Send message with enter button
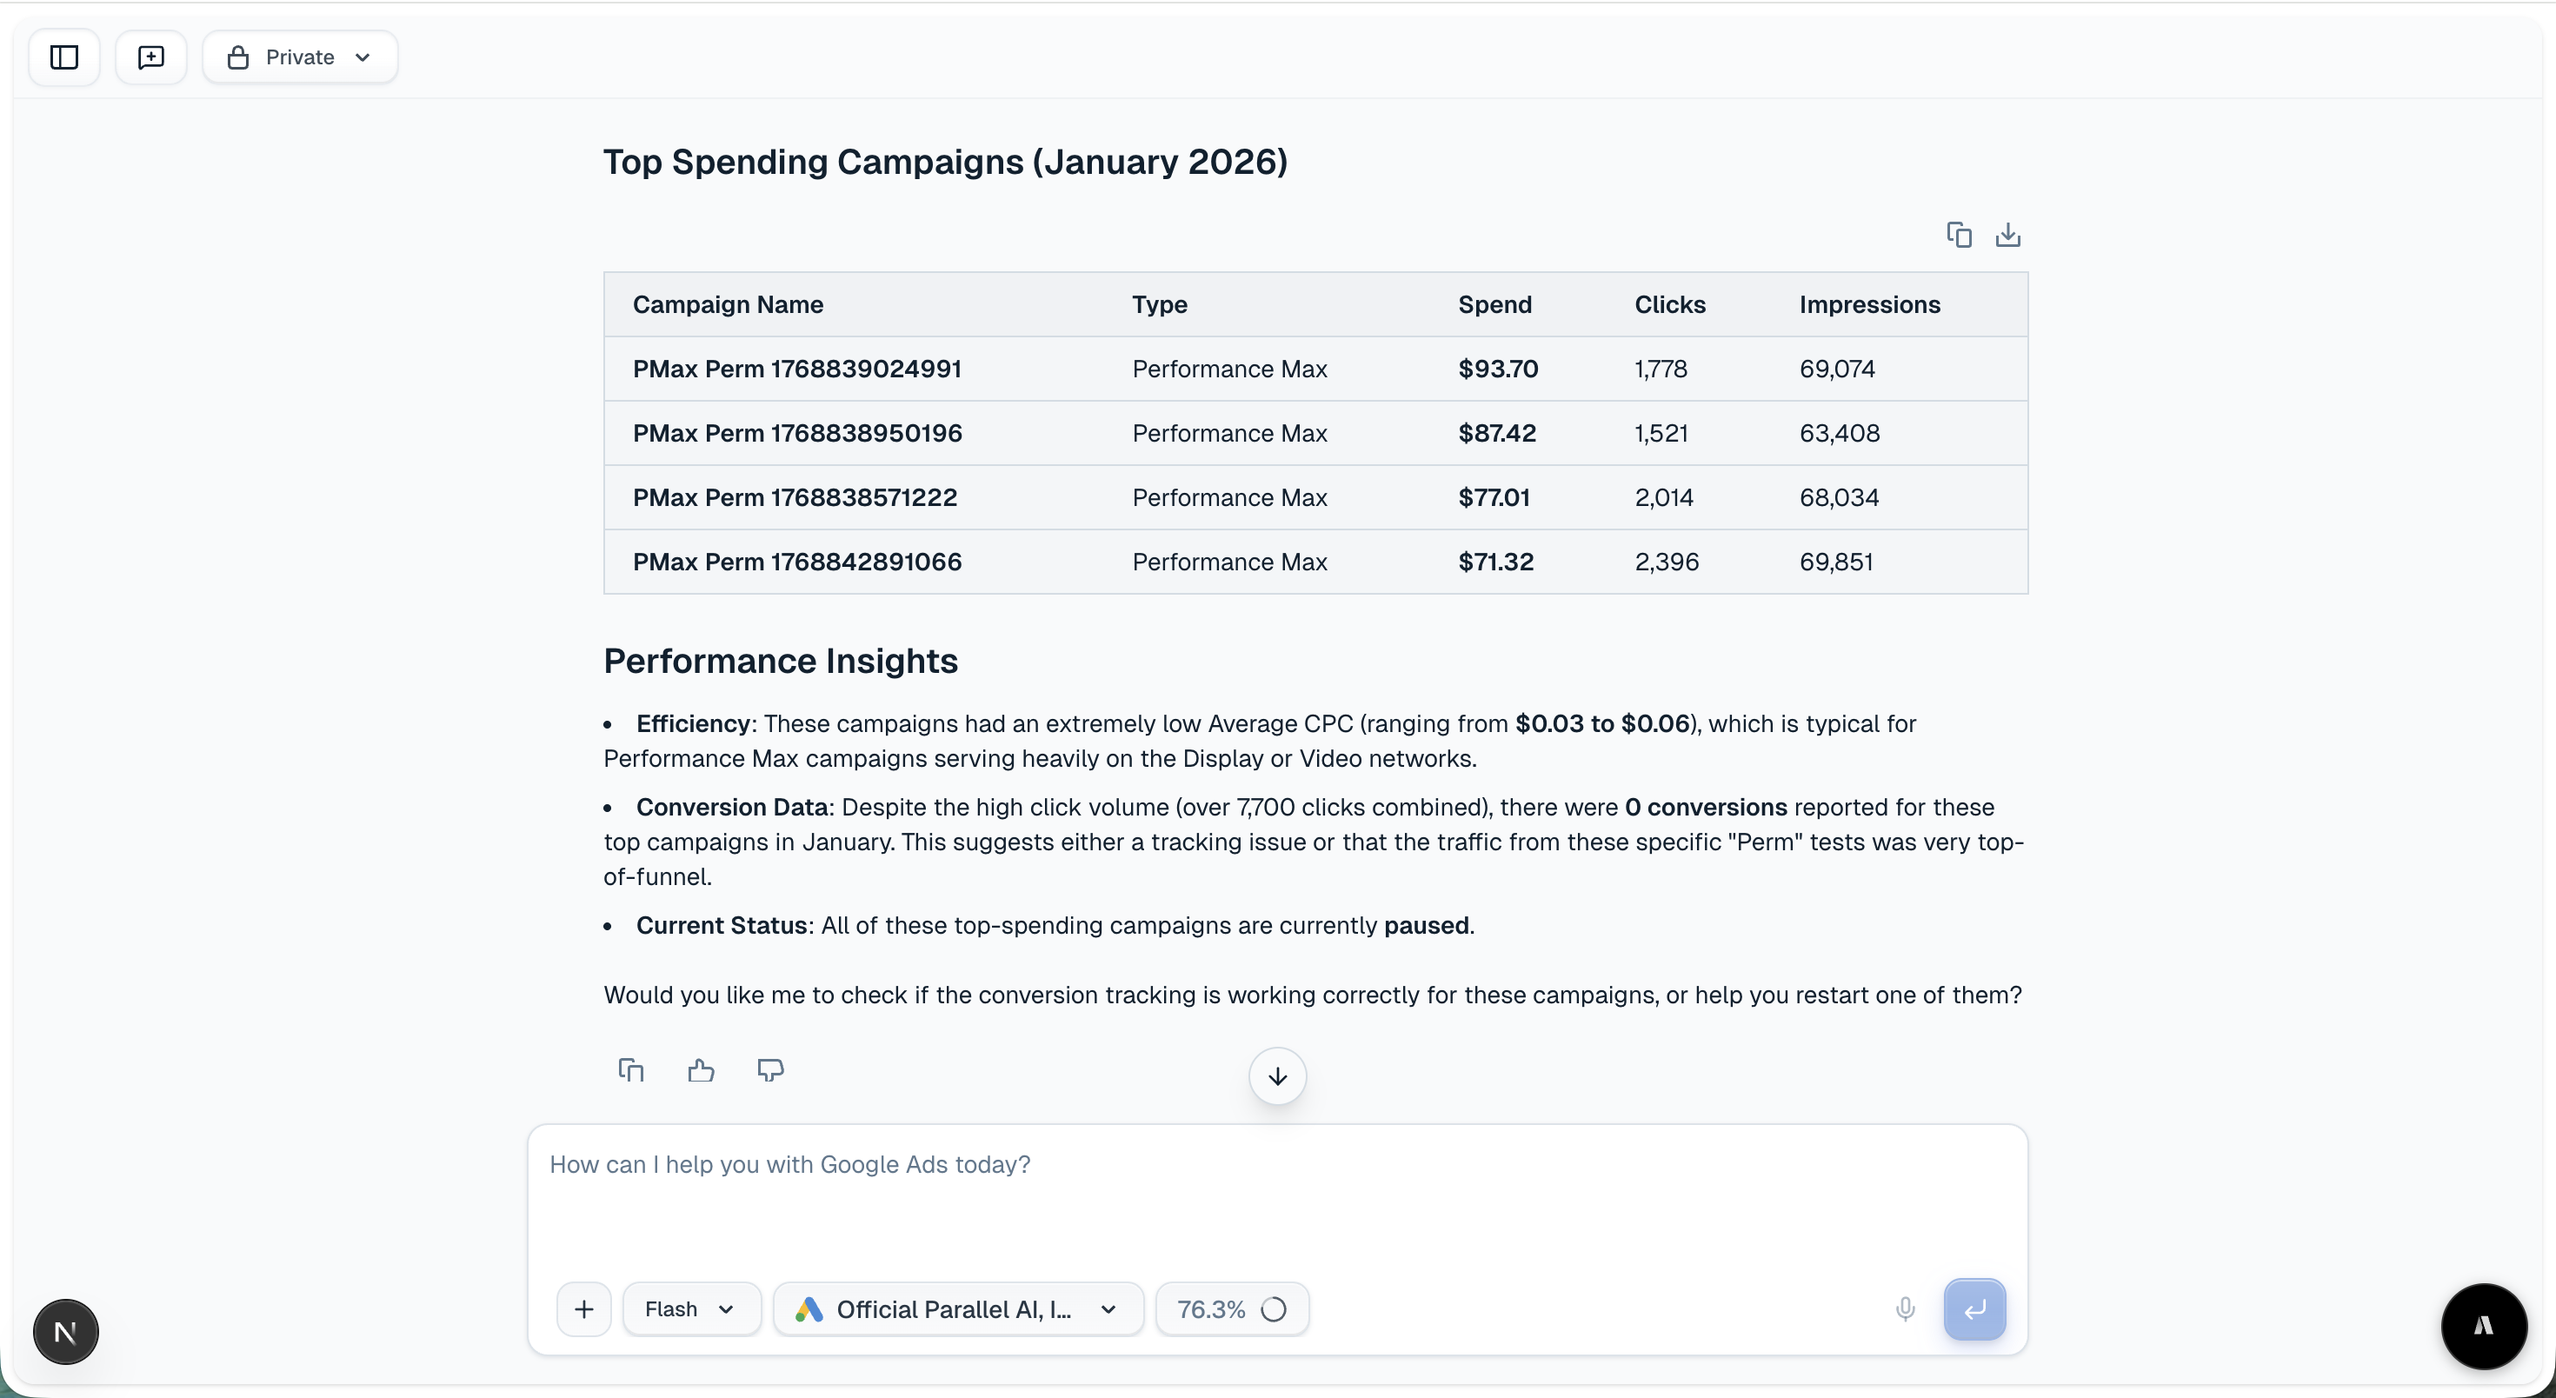The height and width of the screenshot is (1398, 2556). click(1974, 1308)
